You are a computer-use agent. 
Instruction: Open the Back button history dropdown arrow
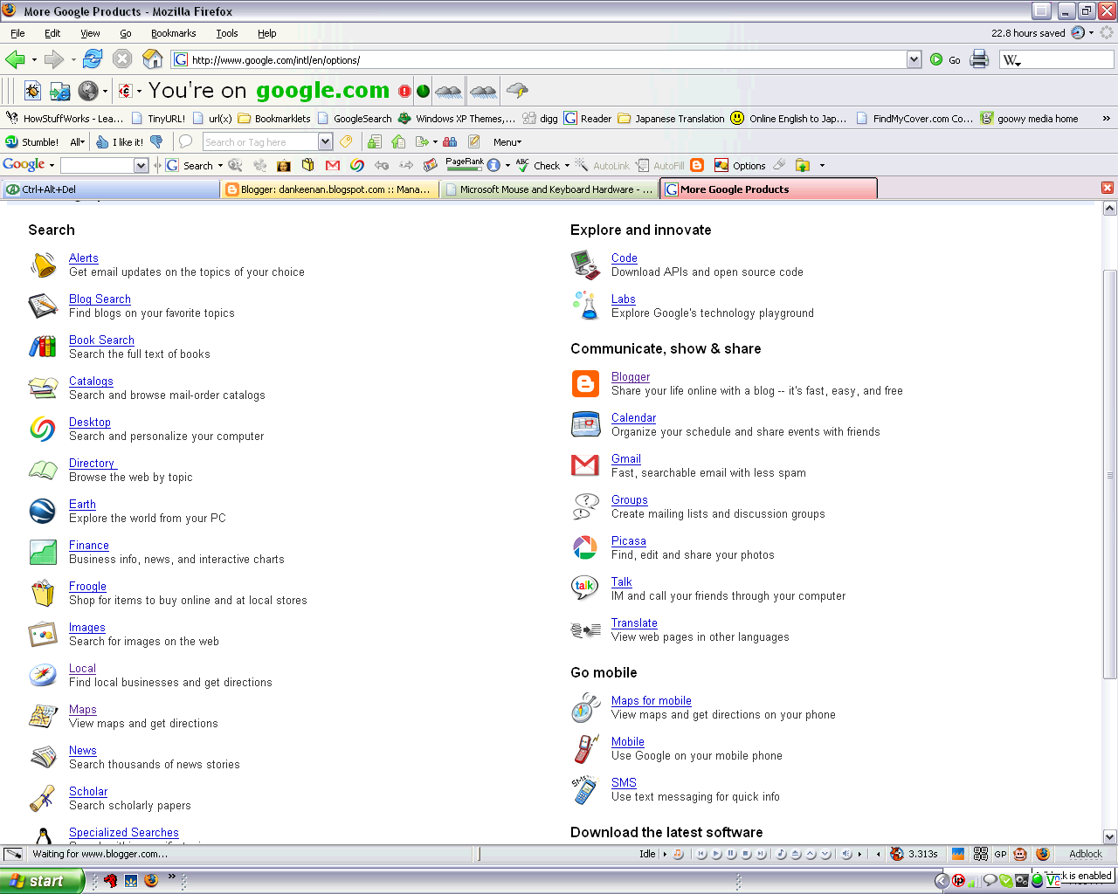tap(34, 60)
